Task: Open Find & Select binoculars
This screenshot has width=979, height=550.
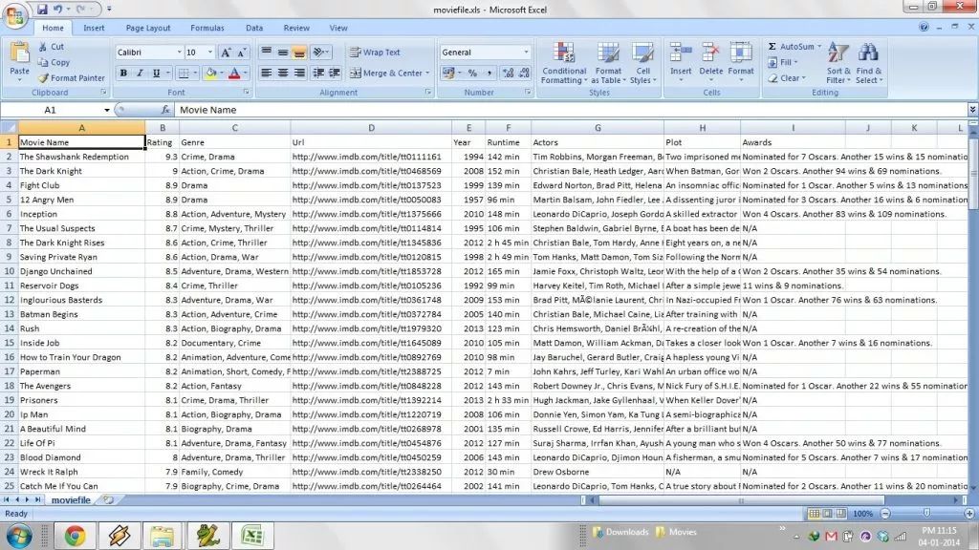Action: [868, 63]
